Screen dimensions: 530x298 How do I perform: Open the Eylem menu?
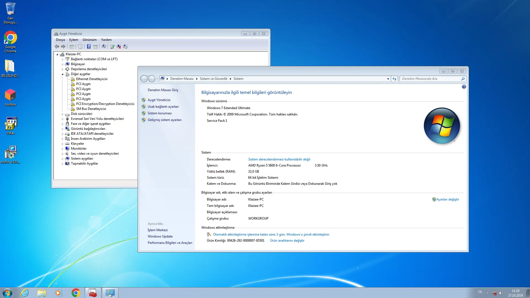(74, 40)
